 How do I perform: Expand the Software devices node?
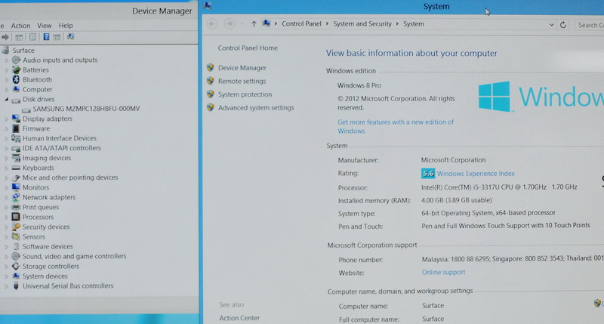click(6, 247)
